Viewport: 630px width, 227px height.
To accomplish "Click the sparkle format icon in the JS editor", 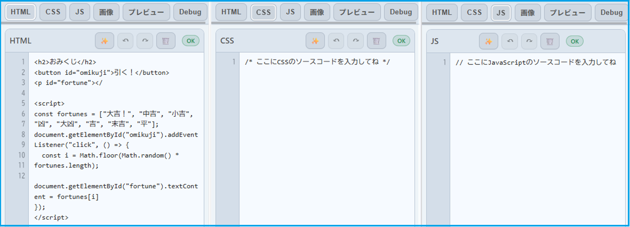I will tap(488, 41).
